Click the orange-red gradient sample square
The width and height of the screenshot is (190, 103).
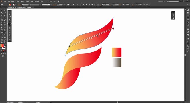click(117, 52)
